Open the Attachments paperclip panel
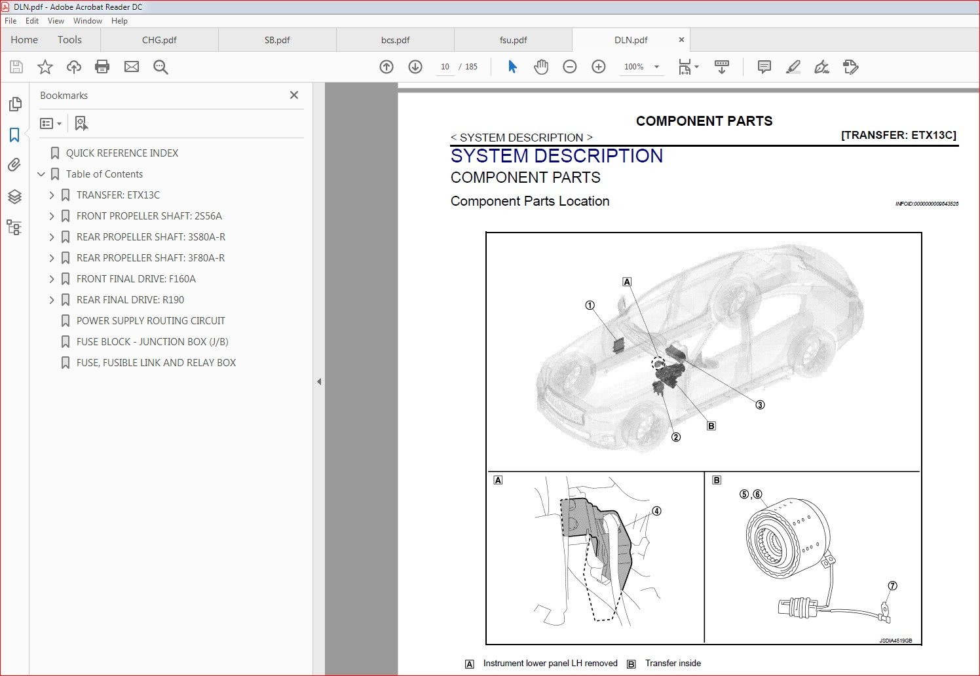 pos(14,165)
